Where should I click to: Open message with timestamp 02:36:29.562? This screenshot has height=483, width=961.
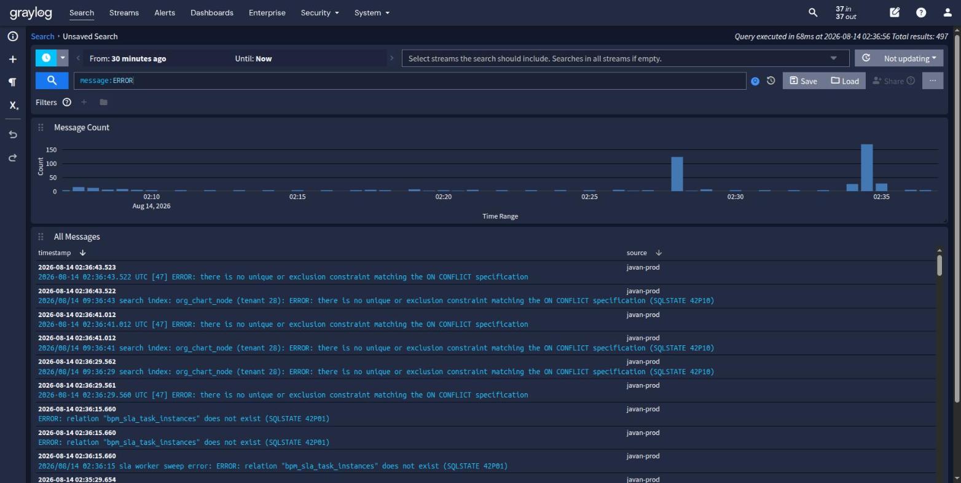pyautogui.click(x=485, y=367)
